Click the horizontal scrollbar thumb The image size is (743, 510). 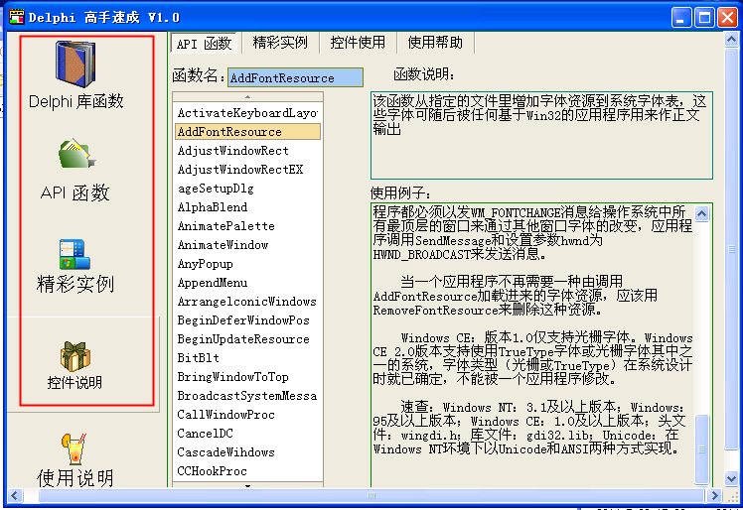(x=371, y=496)
